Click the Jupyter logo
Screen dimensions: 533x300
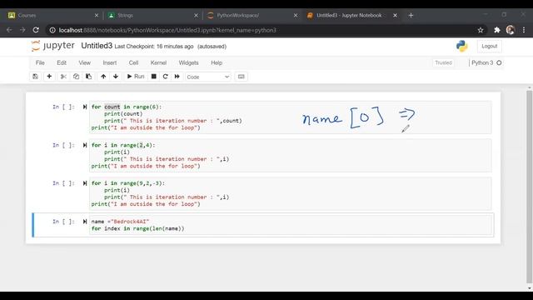point(52,46)
